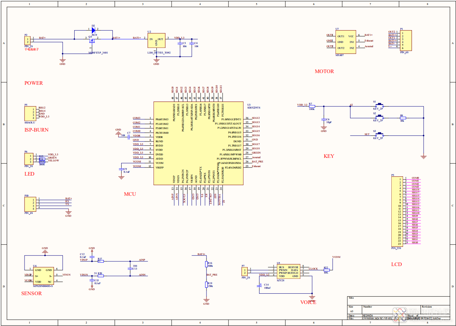Select the AINP net label on R17 line
Image resolution: width=456 pixels, height=326 pixels.
[142, 260]
